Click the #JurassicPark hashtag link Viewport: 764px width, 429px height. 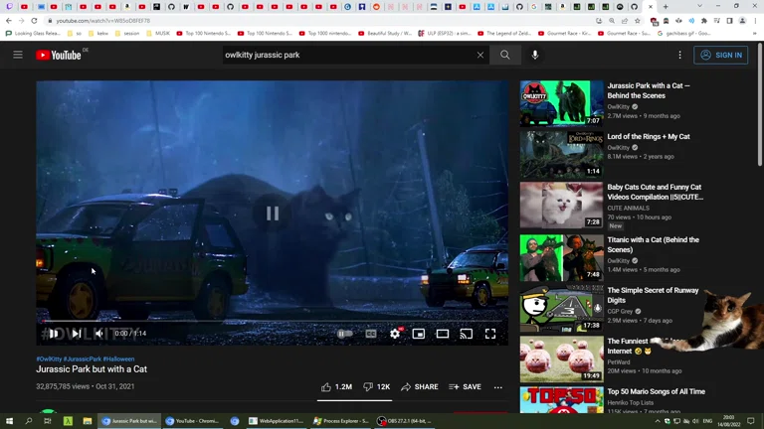pyautogui.click(x=83, y=359)
